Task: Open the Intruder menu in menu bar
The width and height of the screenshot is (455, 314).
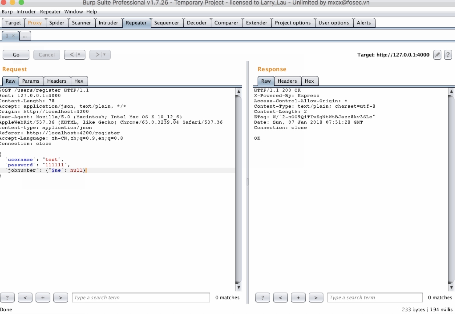Action: coord(26,12)
